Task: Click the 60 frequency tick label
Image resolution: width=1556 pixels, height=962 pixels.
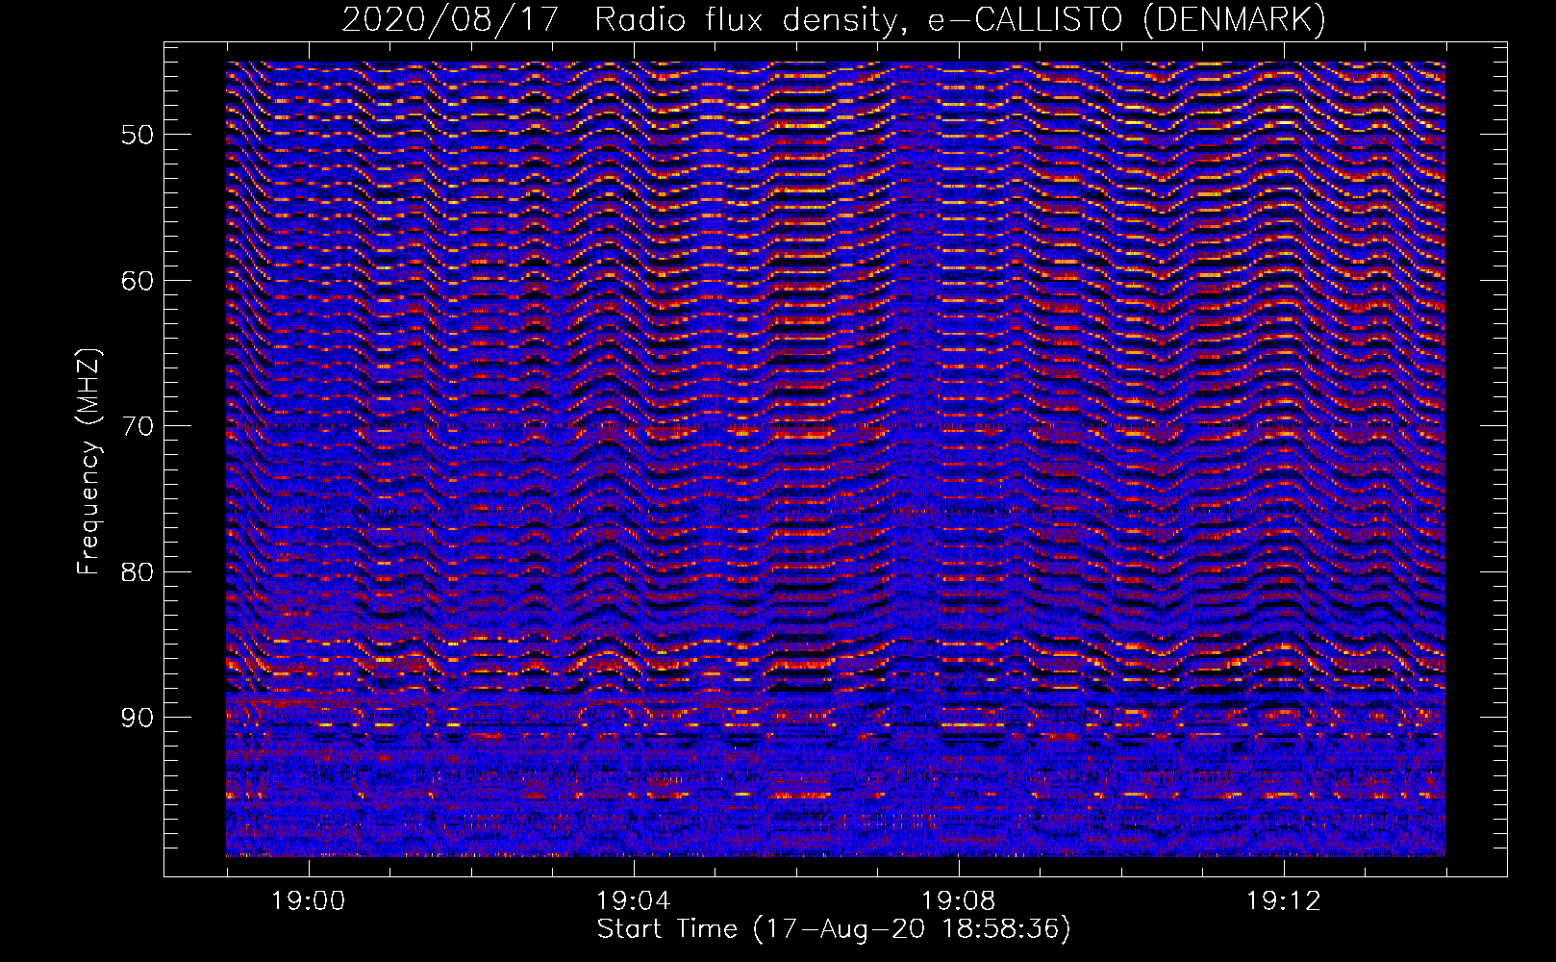Action: pos(137,281)
